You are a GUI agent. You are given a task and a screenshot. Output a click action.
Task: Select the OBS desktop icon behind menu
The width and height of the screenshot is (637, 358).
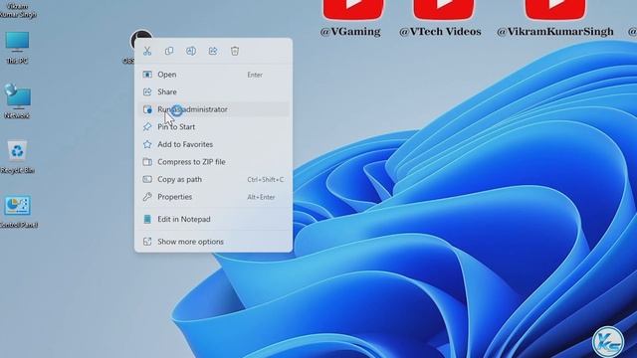[x=132, y=47]
